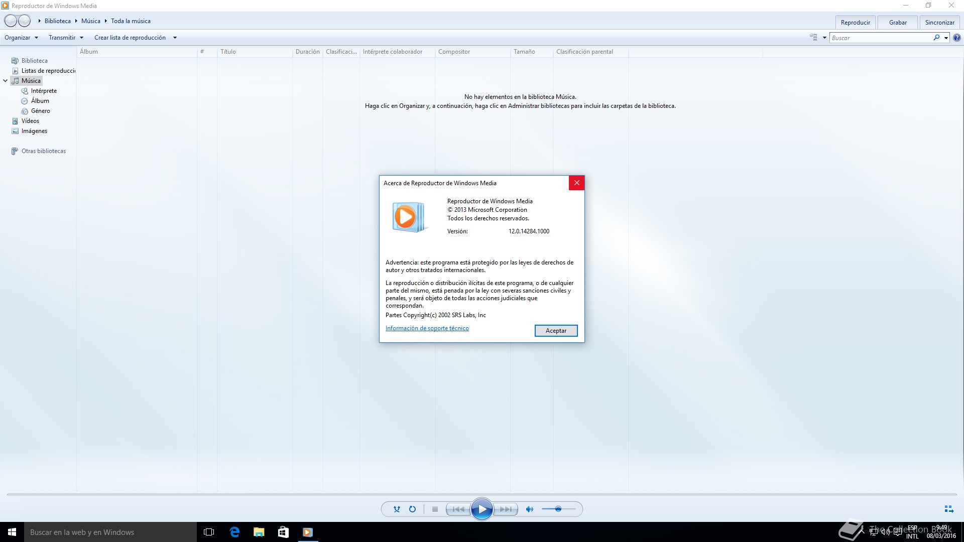Sort by Clasificación parental column header
Viewport: 964px width, 542px height.
click(x=590, y=52)
